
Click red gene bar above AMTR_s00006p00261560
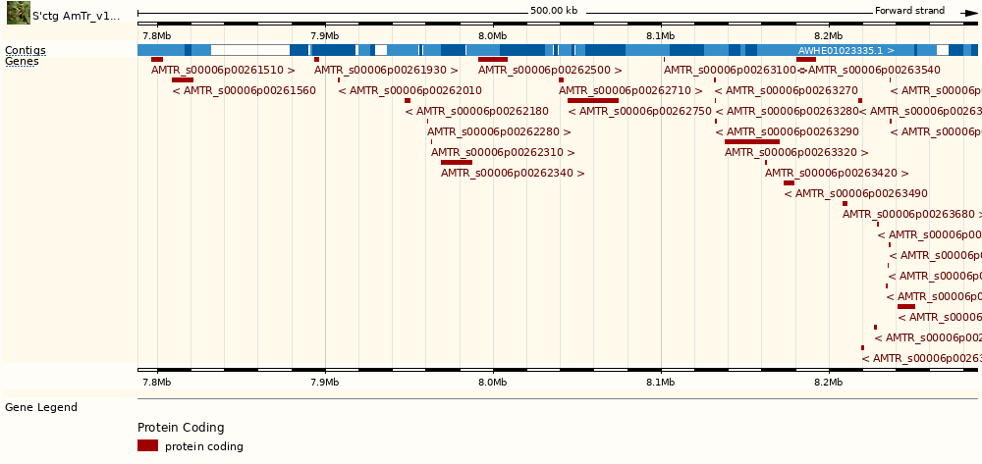click(x=183, y=80)
